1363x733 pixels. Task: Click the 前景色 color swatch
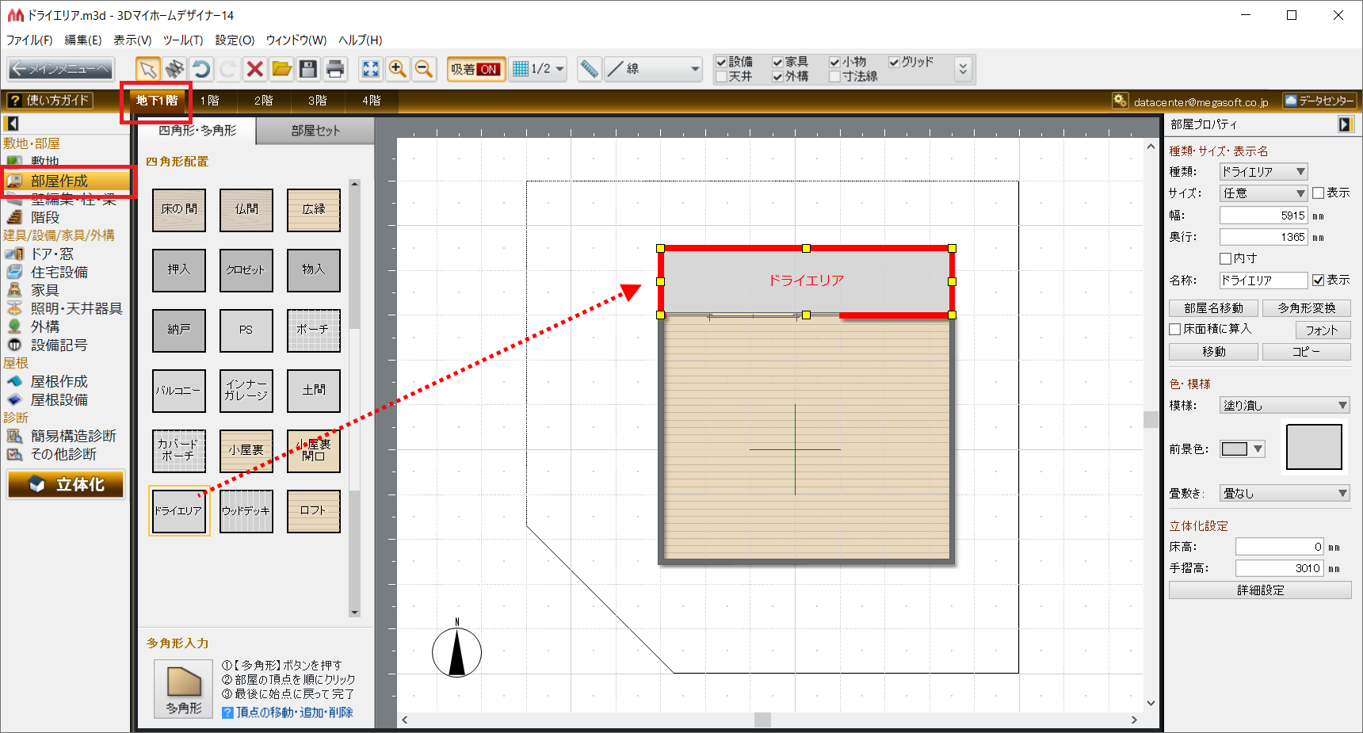coord(1234,449)
